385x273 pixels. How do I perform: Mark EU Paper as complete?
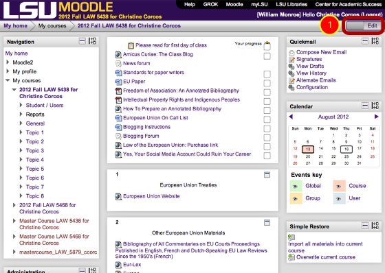pos(267,83)
